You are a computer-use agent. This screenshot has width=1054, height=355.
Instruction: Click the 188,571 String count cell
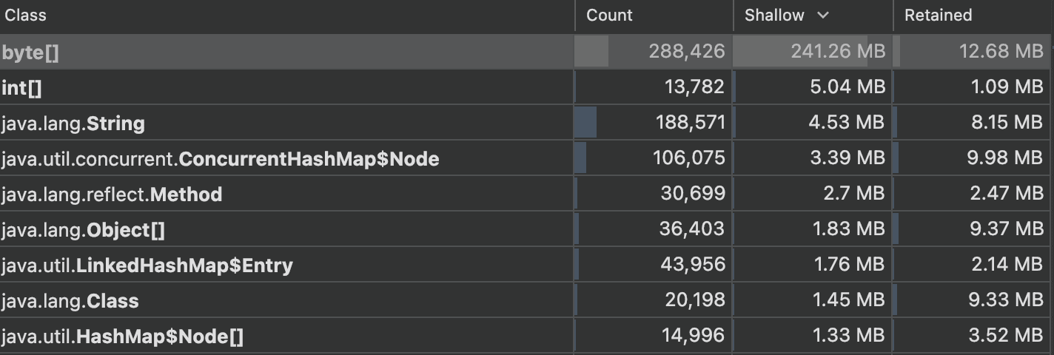[690, 124]
